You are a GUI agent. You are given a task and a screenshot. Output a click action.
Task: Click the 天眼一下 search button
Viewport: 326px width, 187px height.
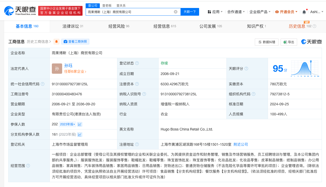(x=190, y=12)
